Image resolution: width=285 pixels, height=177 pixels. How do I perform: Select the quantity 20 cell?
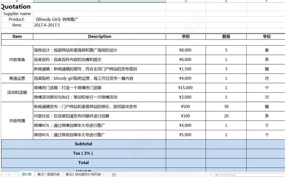coord(226,116)
